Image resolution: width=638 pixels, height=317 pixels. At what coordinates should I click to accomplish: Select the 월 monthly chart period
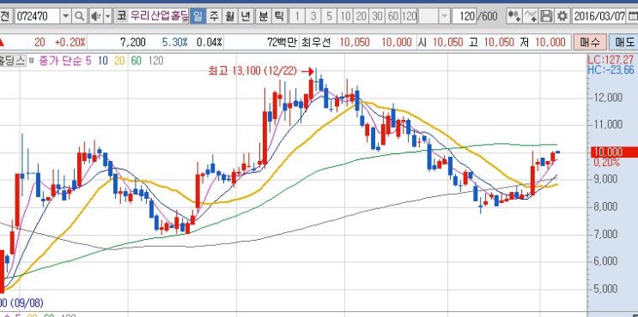coord(229,16)
